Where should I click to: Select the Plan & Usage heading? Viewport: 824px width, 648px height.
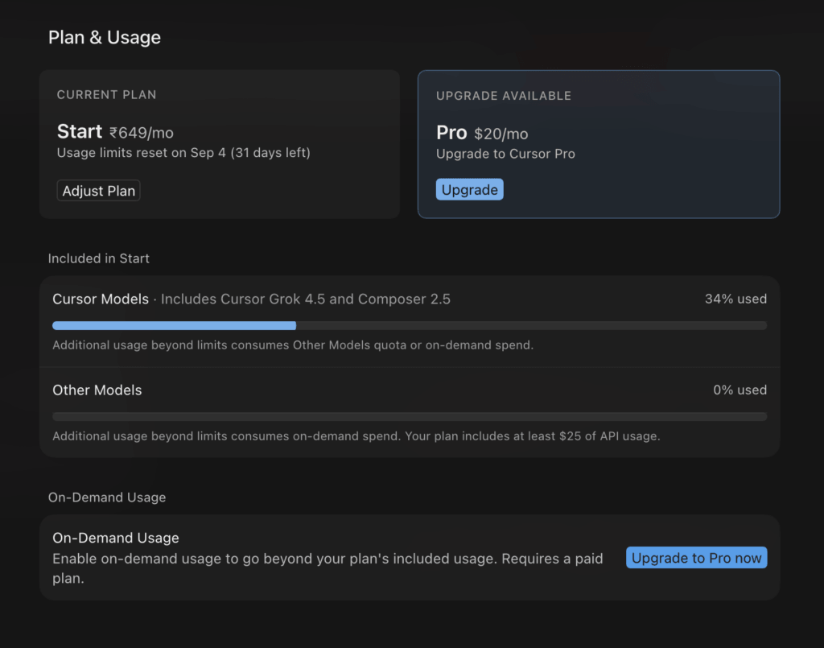[105, 37]
